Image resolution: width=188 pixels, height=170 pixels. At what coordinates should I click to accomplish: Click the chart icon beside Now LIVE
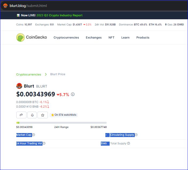tap(18, 15)
